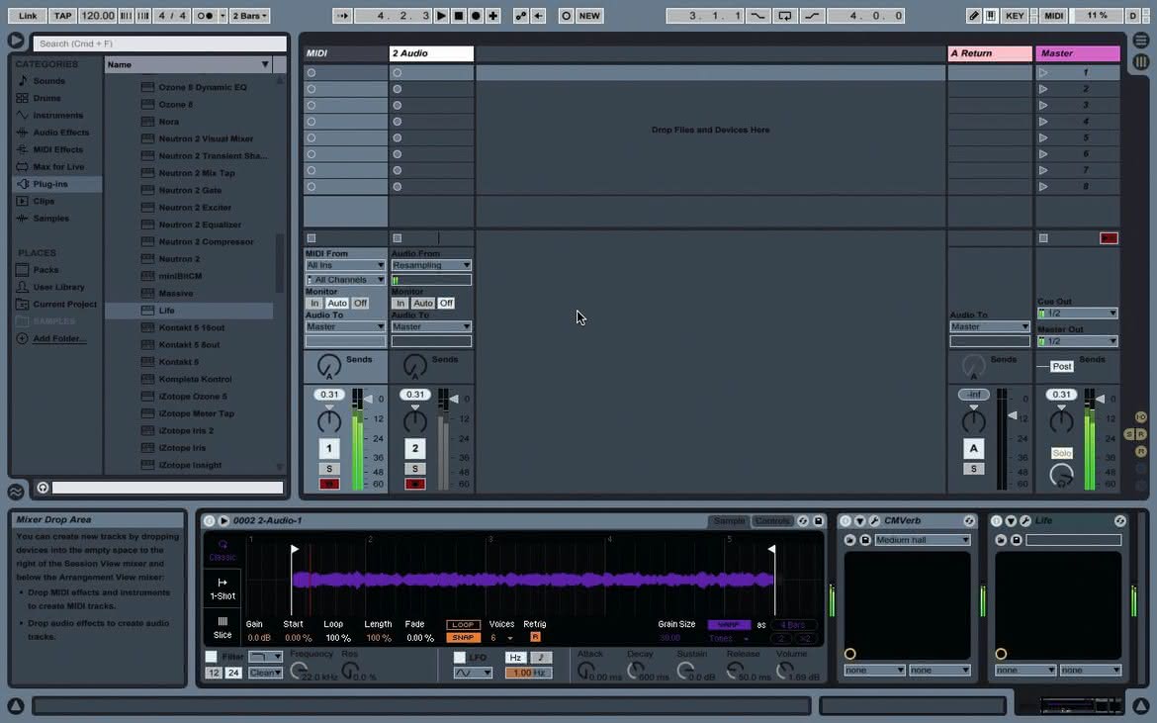
Task: Click the NEW button in the top bar
Action: click(589, 16)
